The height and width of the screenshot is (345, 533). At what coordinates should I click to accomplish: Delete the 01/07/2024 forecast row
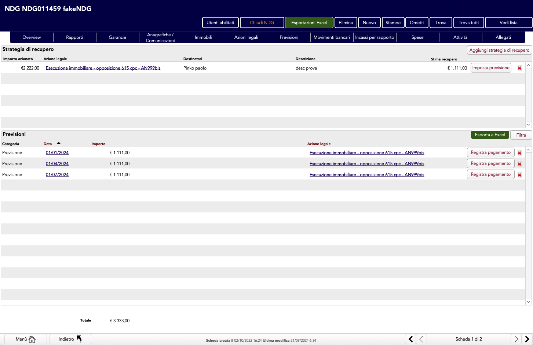pyautogui.click(x=519, y=175)
